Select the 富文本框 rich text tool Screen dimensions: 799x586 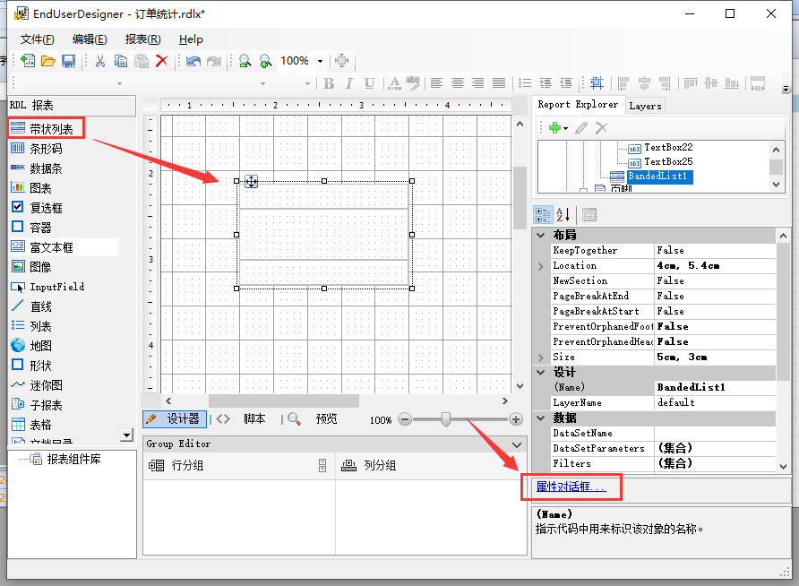pos(42,247)
